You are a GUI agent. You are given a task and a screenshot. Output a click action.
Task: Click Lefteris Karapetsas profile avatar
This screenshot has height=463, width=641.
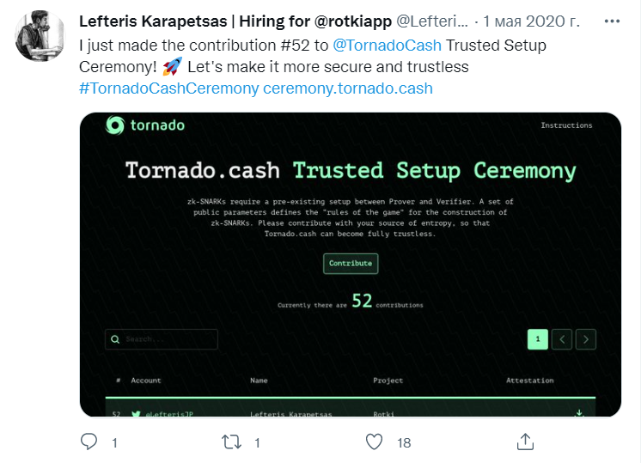[40, 35]
